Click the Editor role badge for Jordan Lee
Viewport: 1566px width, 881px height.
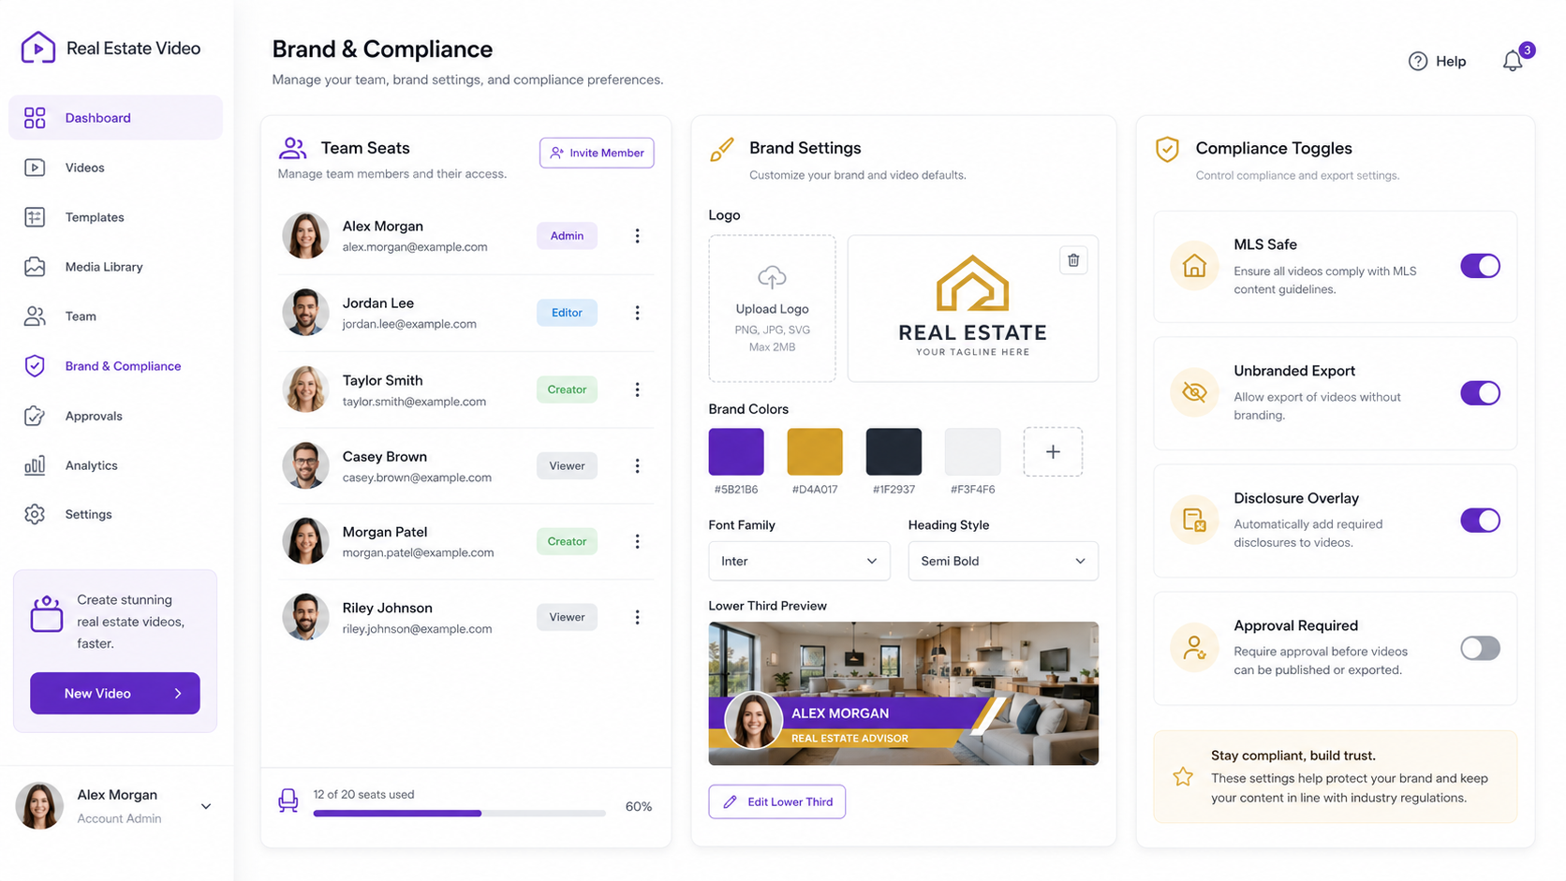tap(567, 313)
